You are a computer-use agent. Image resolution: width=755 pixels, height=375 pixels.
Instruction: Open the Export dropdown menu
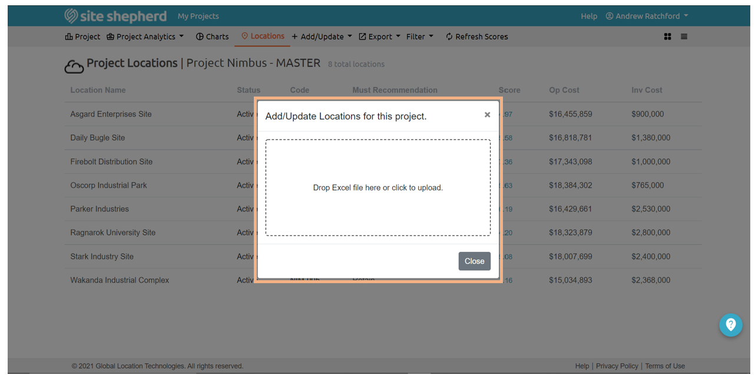(379, 36)
